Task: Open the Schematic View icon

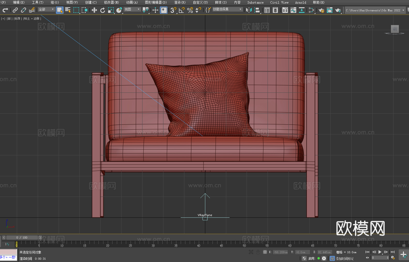Action: 302,10
